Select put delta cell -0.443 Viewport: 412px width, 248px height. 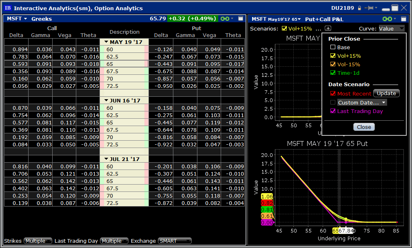tap(161, 64)
